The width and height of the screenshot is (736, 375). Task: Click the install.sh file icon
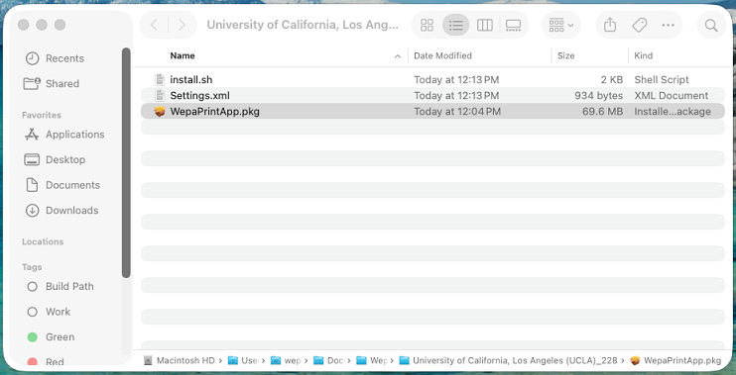(x=160, y=79)
